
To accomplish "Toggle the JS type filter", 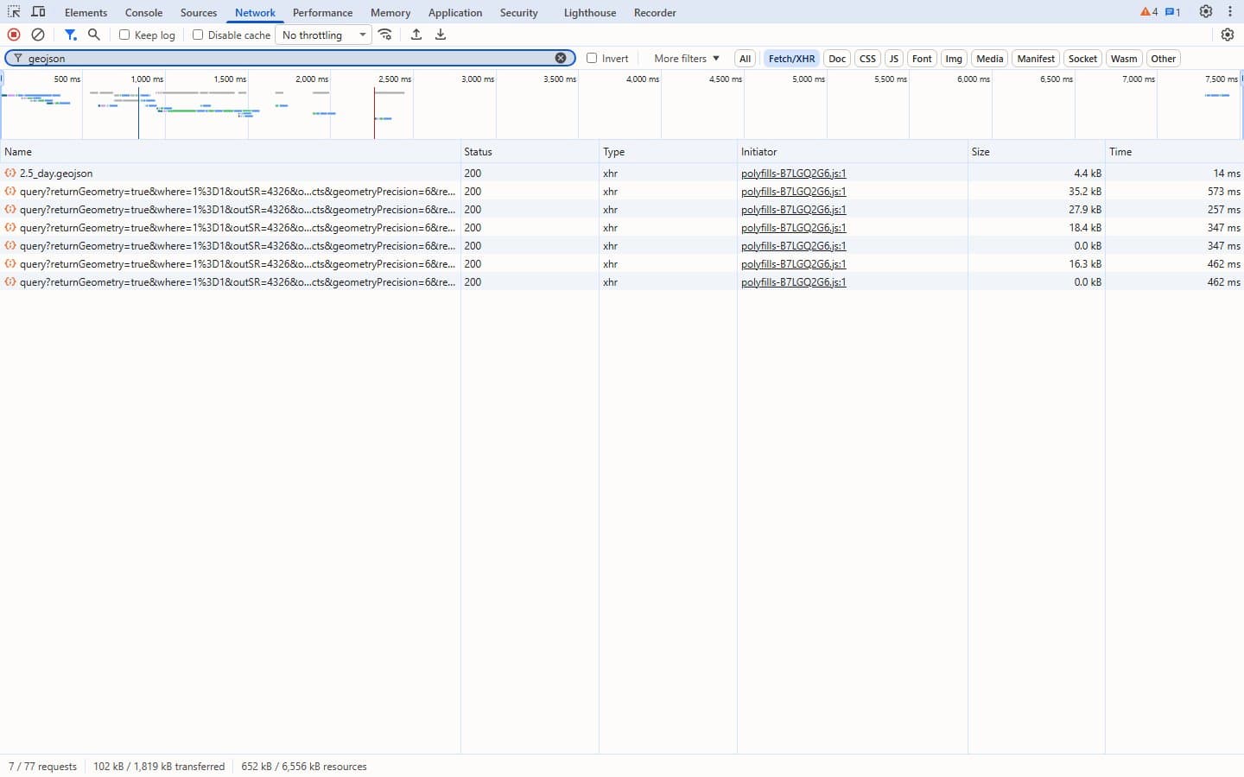I will (893, 59).
